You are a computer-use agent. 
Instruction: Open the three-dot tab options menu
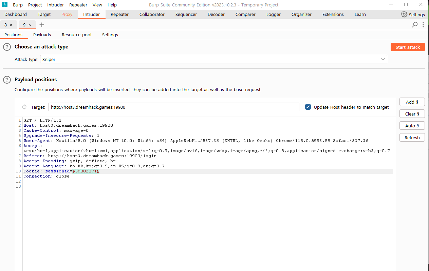(423, 25)
